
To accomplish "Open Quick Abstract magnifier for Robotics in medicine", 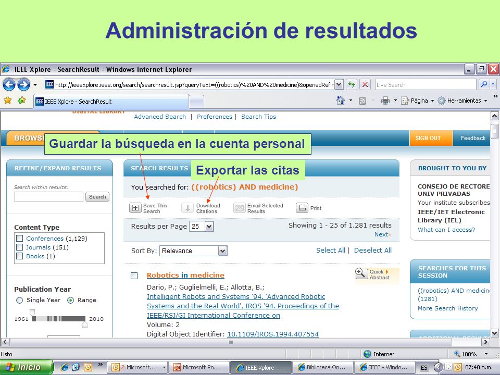I will point(361,273).
